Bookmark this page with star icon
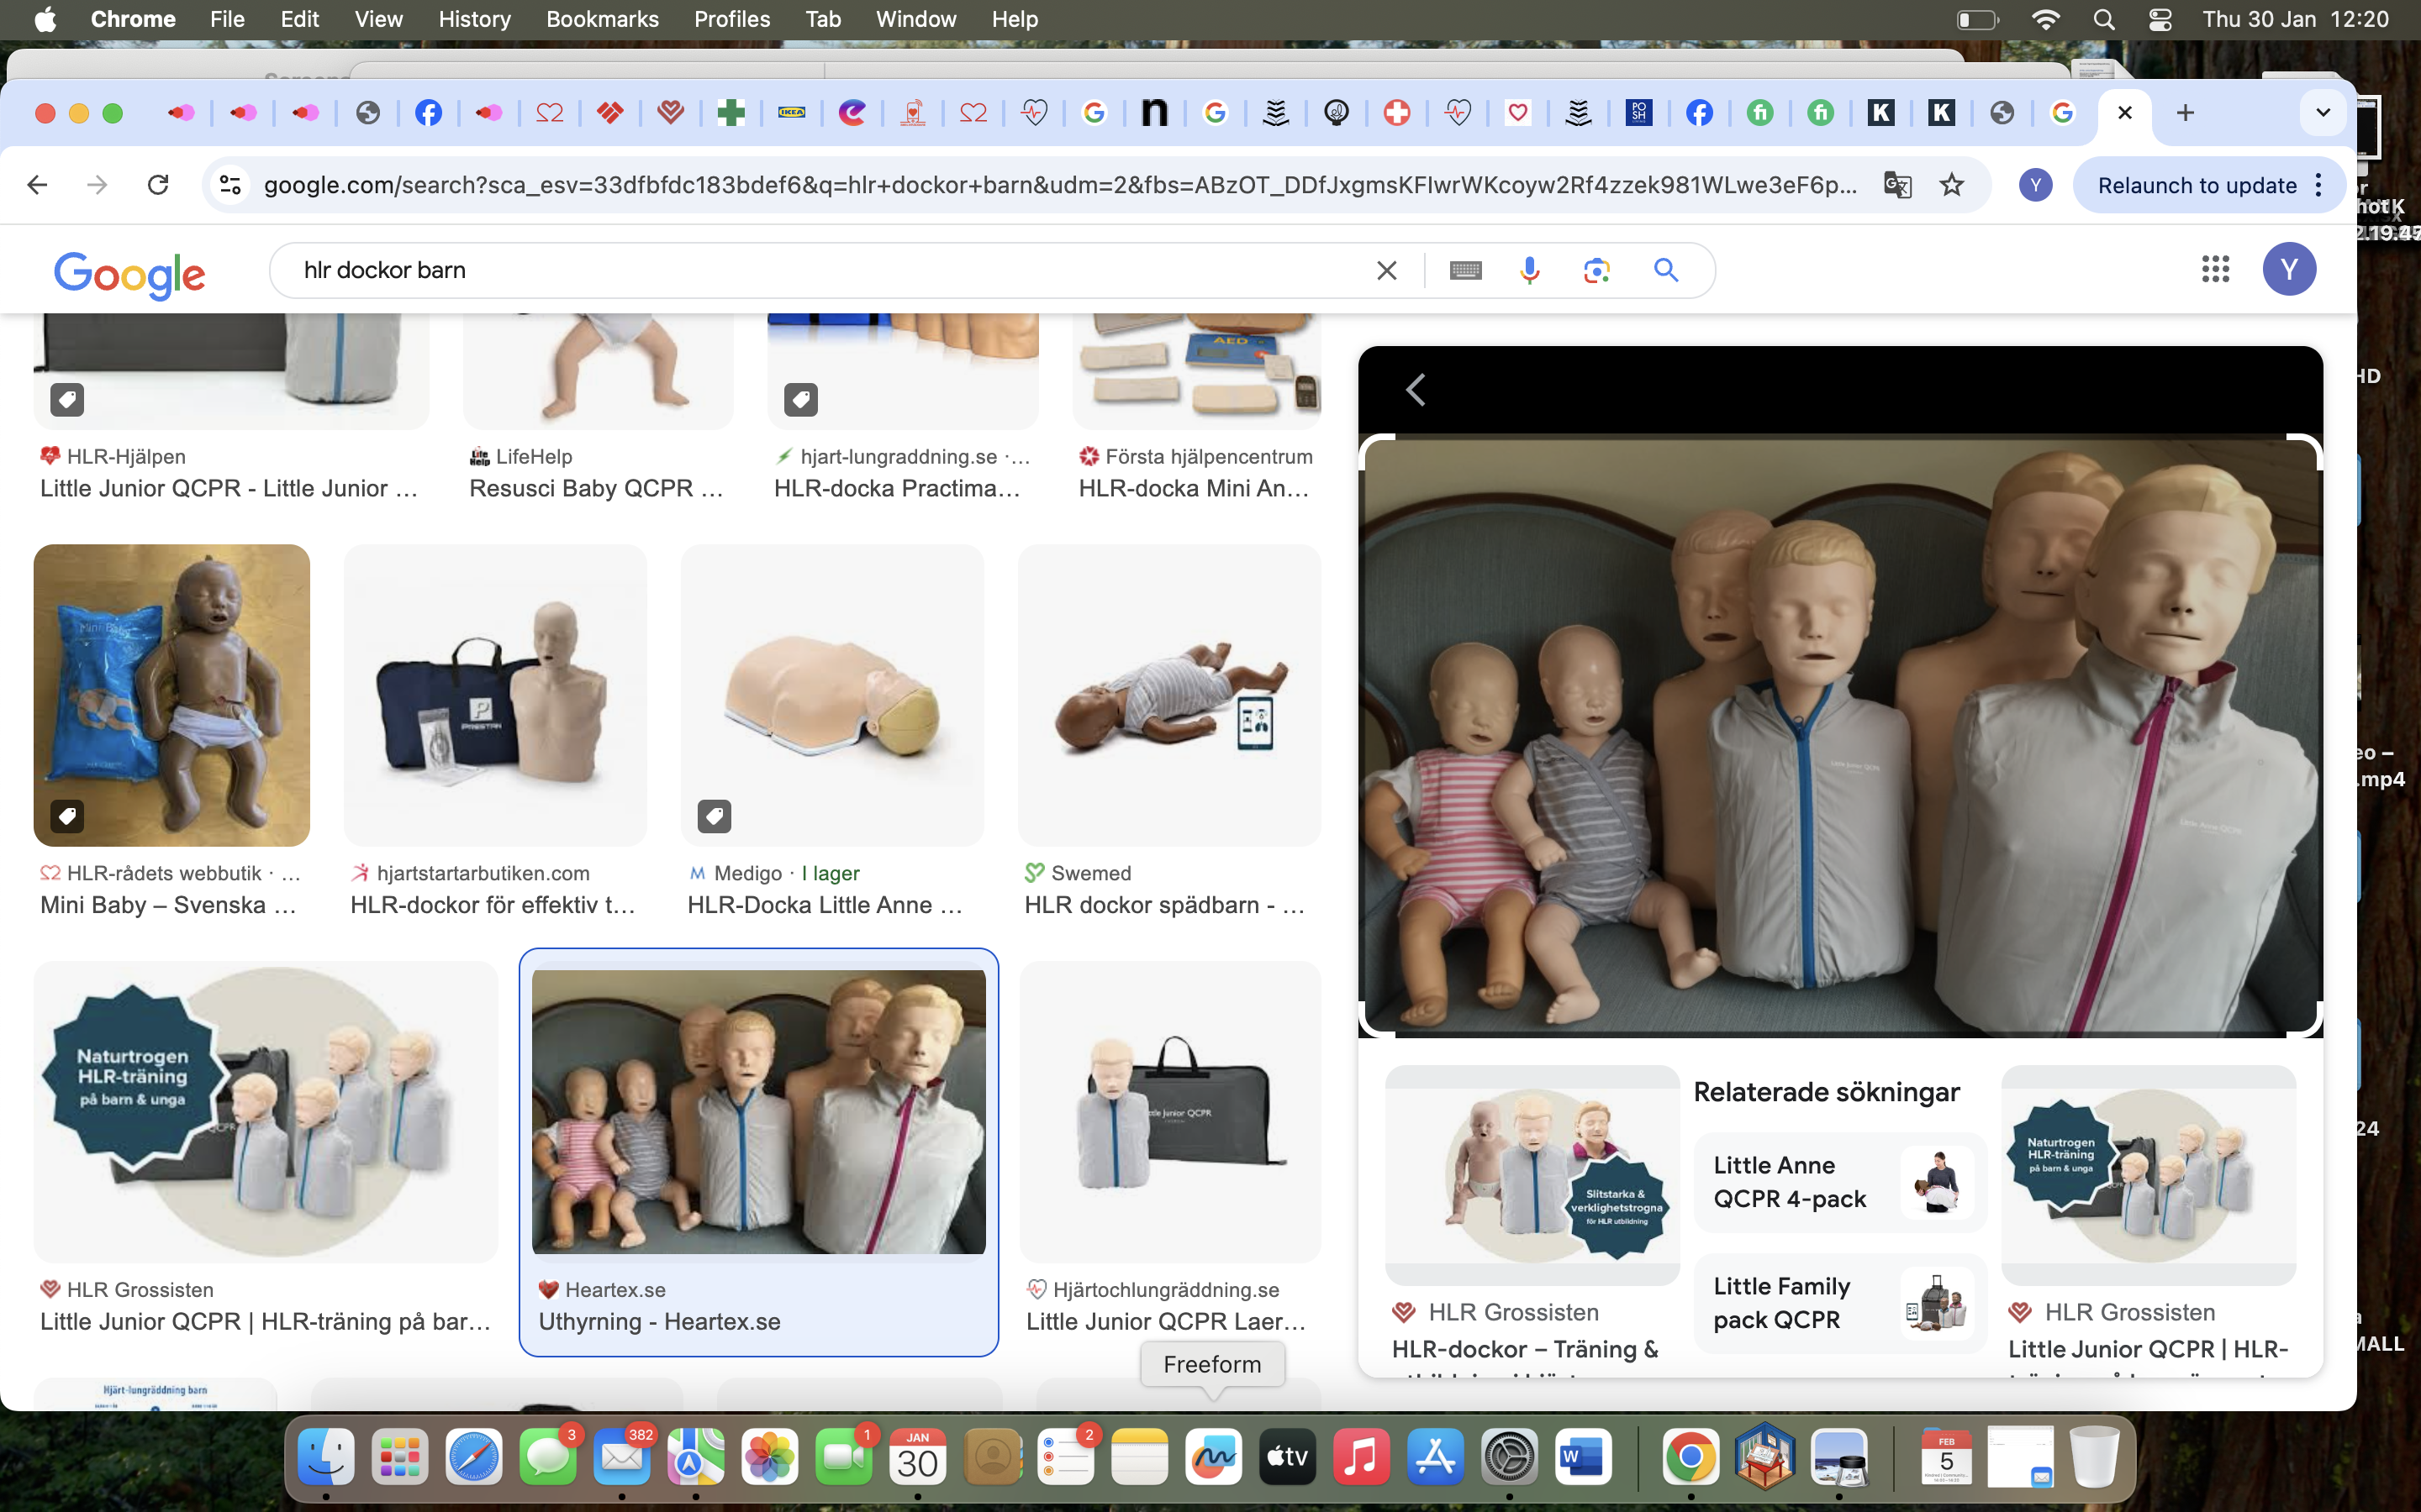2421x1512 pixels. pyautogui.click(x=1952, y=185)
